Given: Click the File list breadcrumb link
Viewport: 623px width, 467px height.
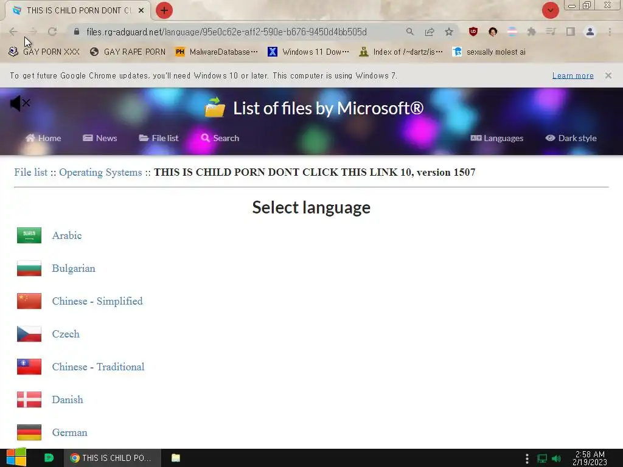Looking at the screenshot, I should (x=30, y=172).
